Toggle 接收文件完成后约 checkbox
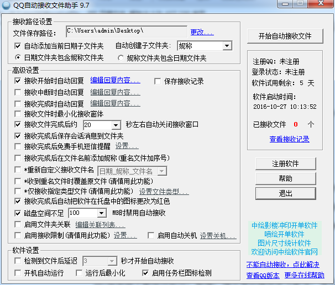The width and height of the screenshot is (335, 285). click(18, 124)
